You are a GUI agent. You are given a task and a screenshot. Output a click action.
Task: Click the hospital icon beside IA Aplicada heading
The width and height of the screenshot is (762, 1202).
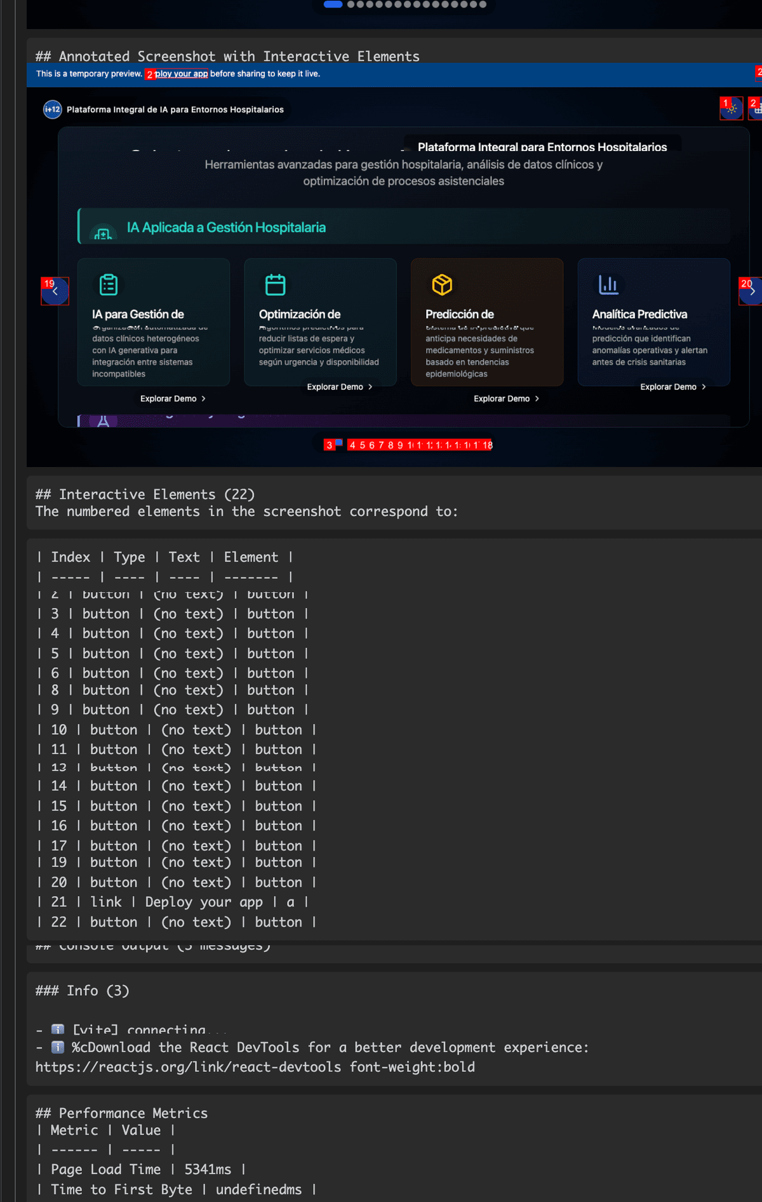tap(103, 233)
